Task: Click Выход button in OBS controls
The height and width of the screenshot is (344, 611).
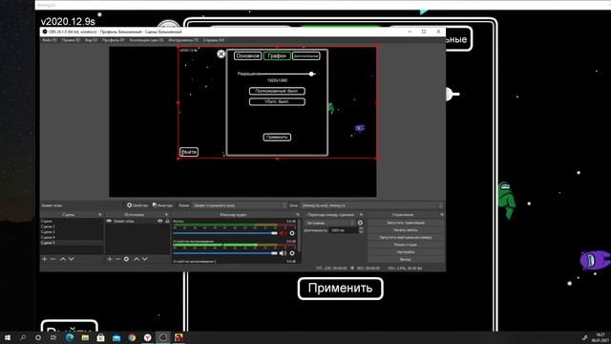Action: [x=406, y=259]
